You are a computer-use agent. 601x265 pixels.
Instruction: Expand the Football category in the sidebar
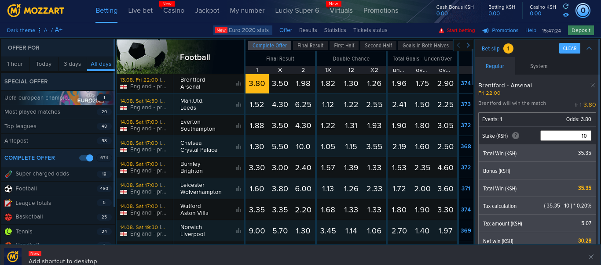coord(26,189)
